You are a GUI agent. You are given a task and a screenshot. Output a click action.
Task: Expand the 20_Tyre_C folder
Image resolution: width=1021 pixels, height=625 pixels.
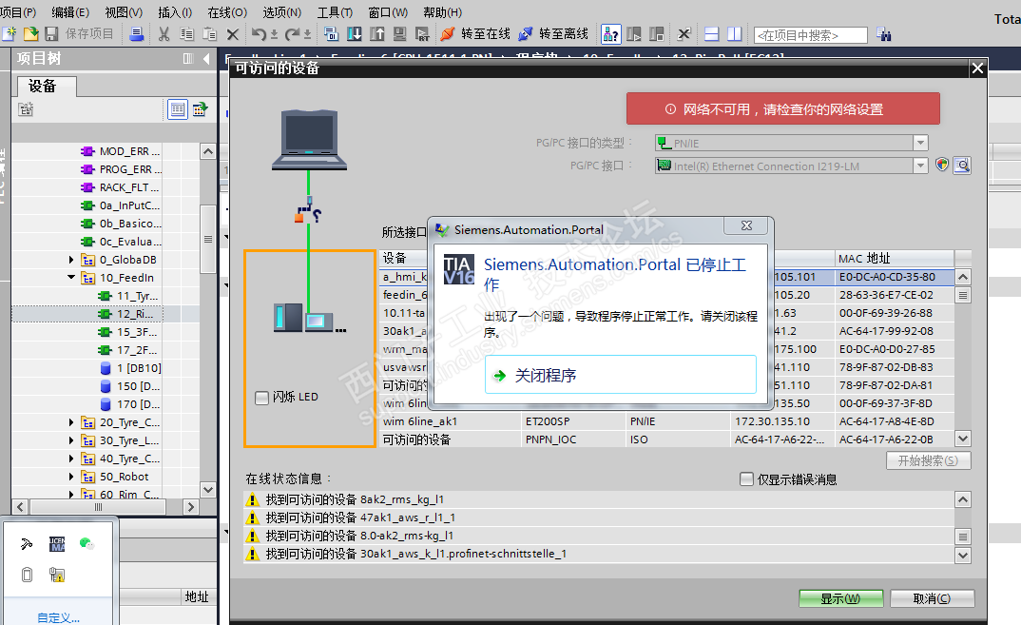pyautogui.click(x=71, y=422)
